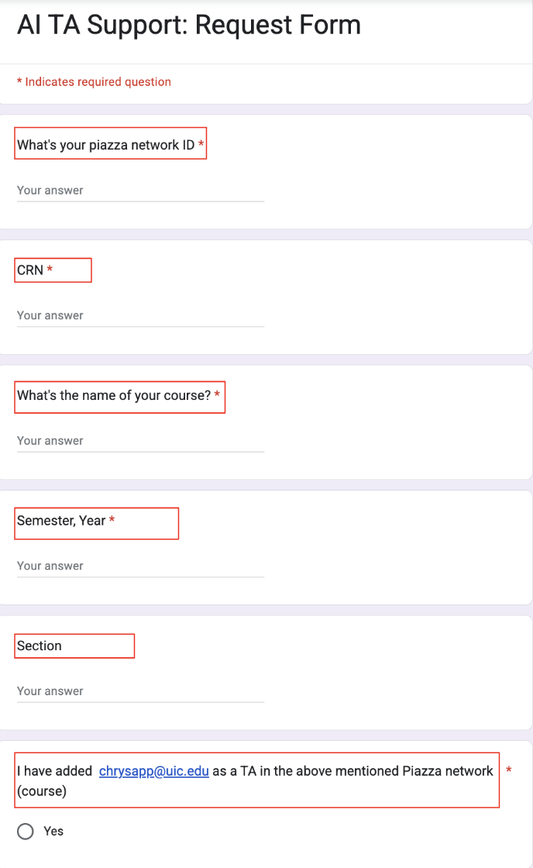Select the Section question label
Image resolution: width=533 pixels, height=868 pixels.
[x=40, y=645]
